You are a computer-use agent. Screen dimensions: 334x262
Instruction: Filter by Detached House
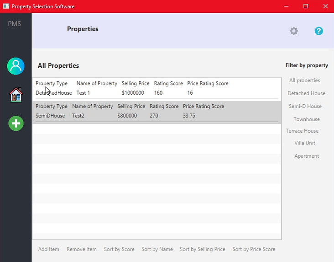(306, 93)
